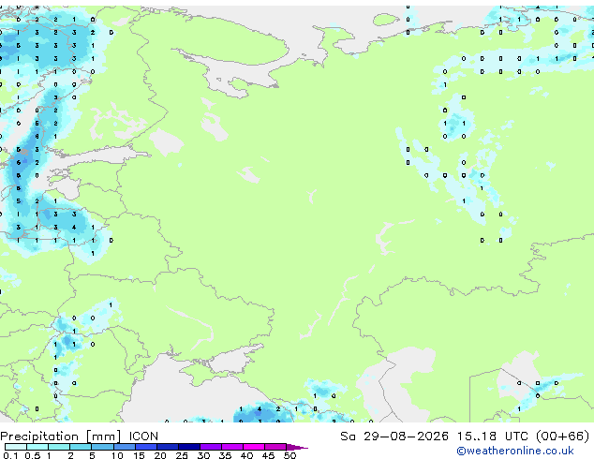This screenshot has width=594, height=459.
Task: Select the 45–50 mm legend swatch
Action: pos(275,447)
